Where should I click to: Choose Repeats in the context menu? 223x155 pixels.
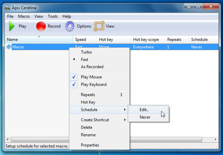click(100, 95)
